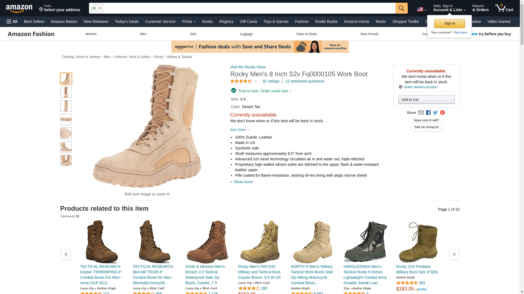Image resolution: width=524 pixels, height=294 pixels.
Task: Share product on Facebook icon
Action: coord(428,113)
